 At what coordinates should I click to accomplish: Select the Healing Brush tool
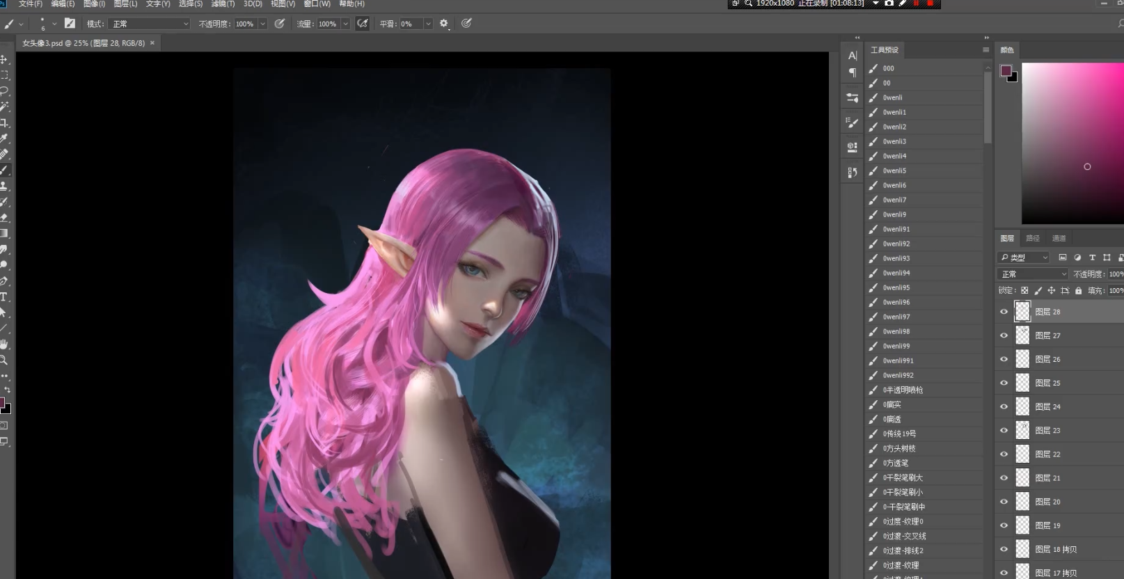(x=4, y=154)
